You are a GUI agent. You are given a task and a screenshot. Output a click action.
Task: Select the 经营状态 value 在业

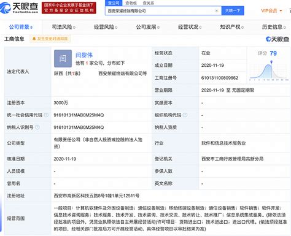206,53
